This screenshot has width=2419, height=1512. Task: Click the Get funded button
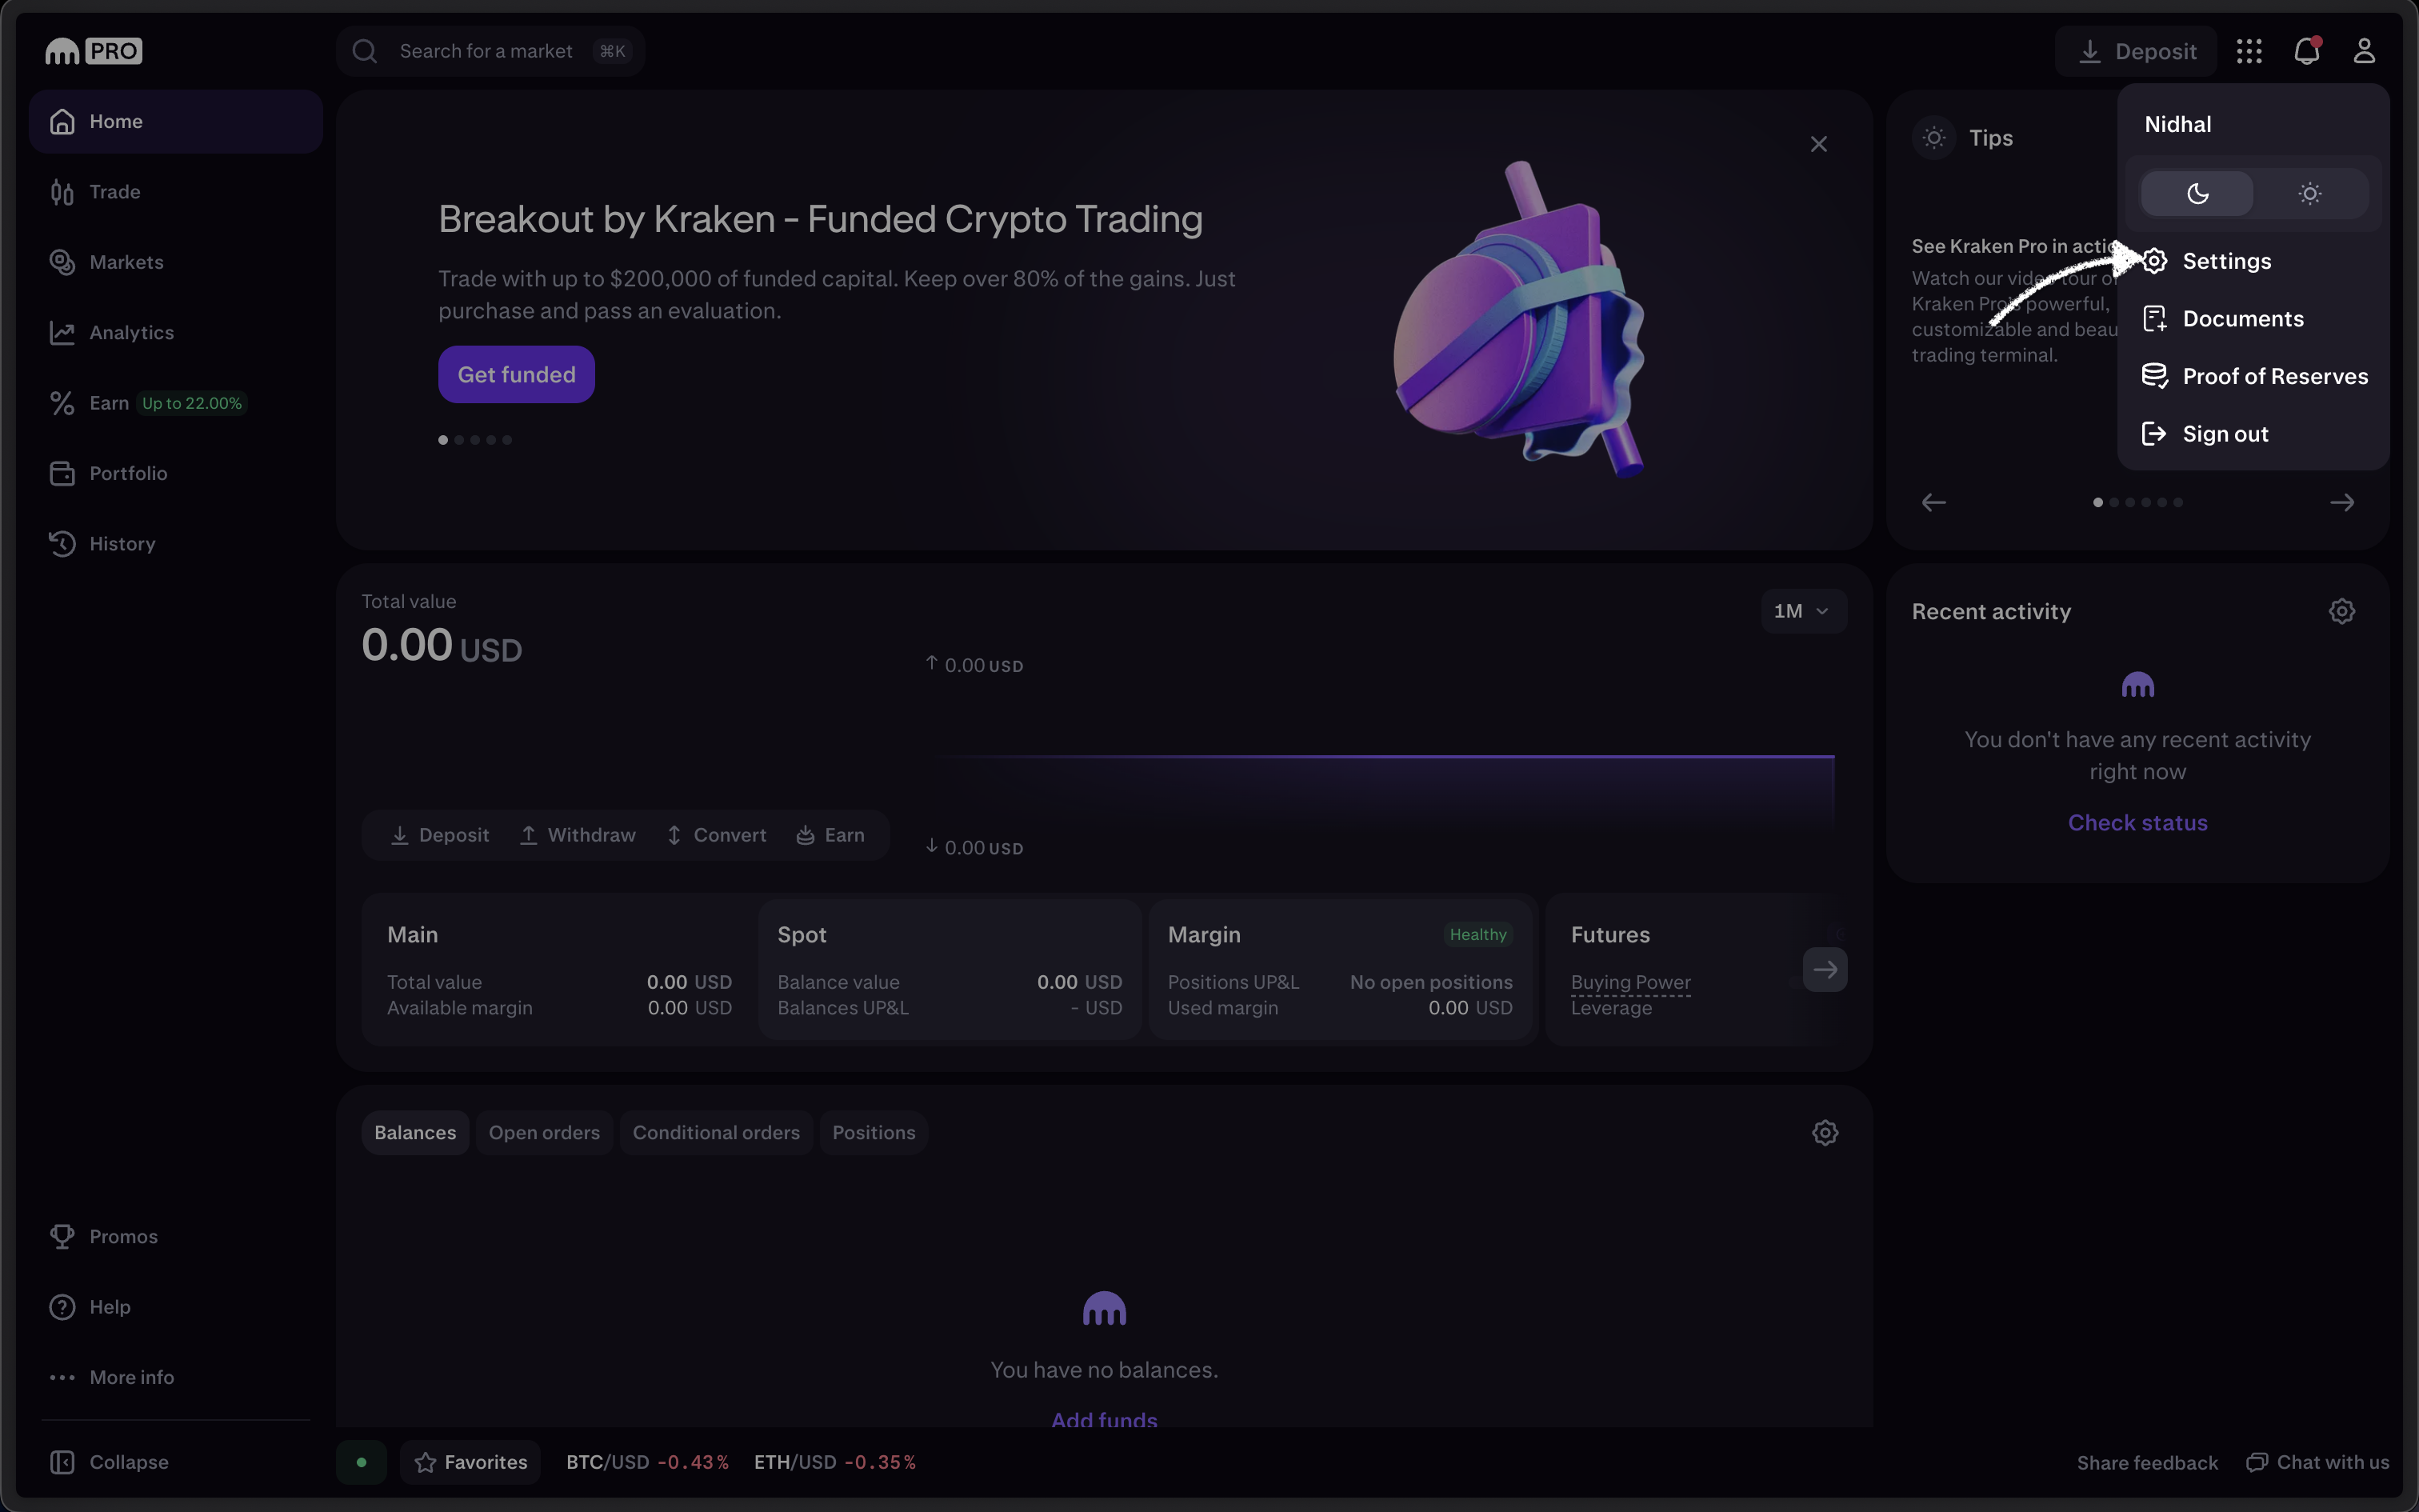click(517, 374)
